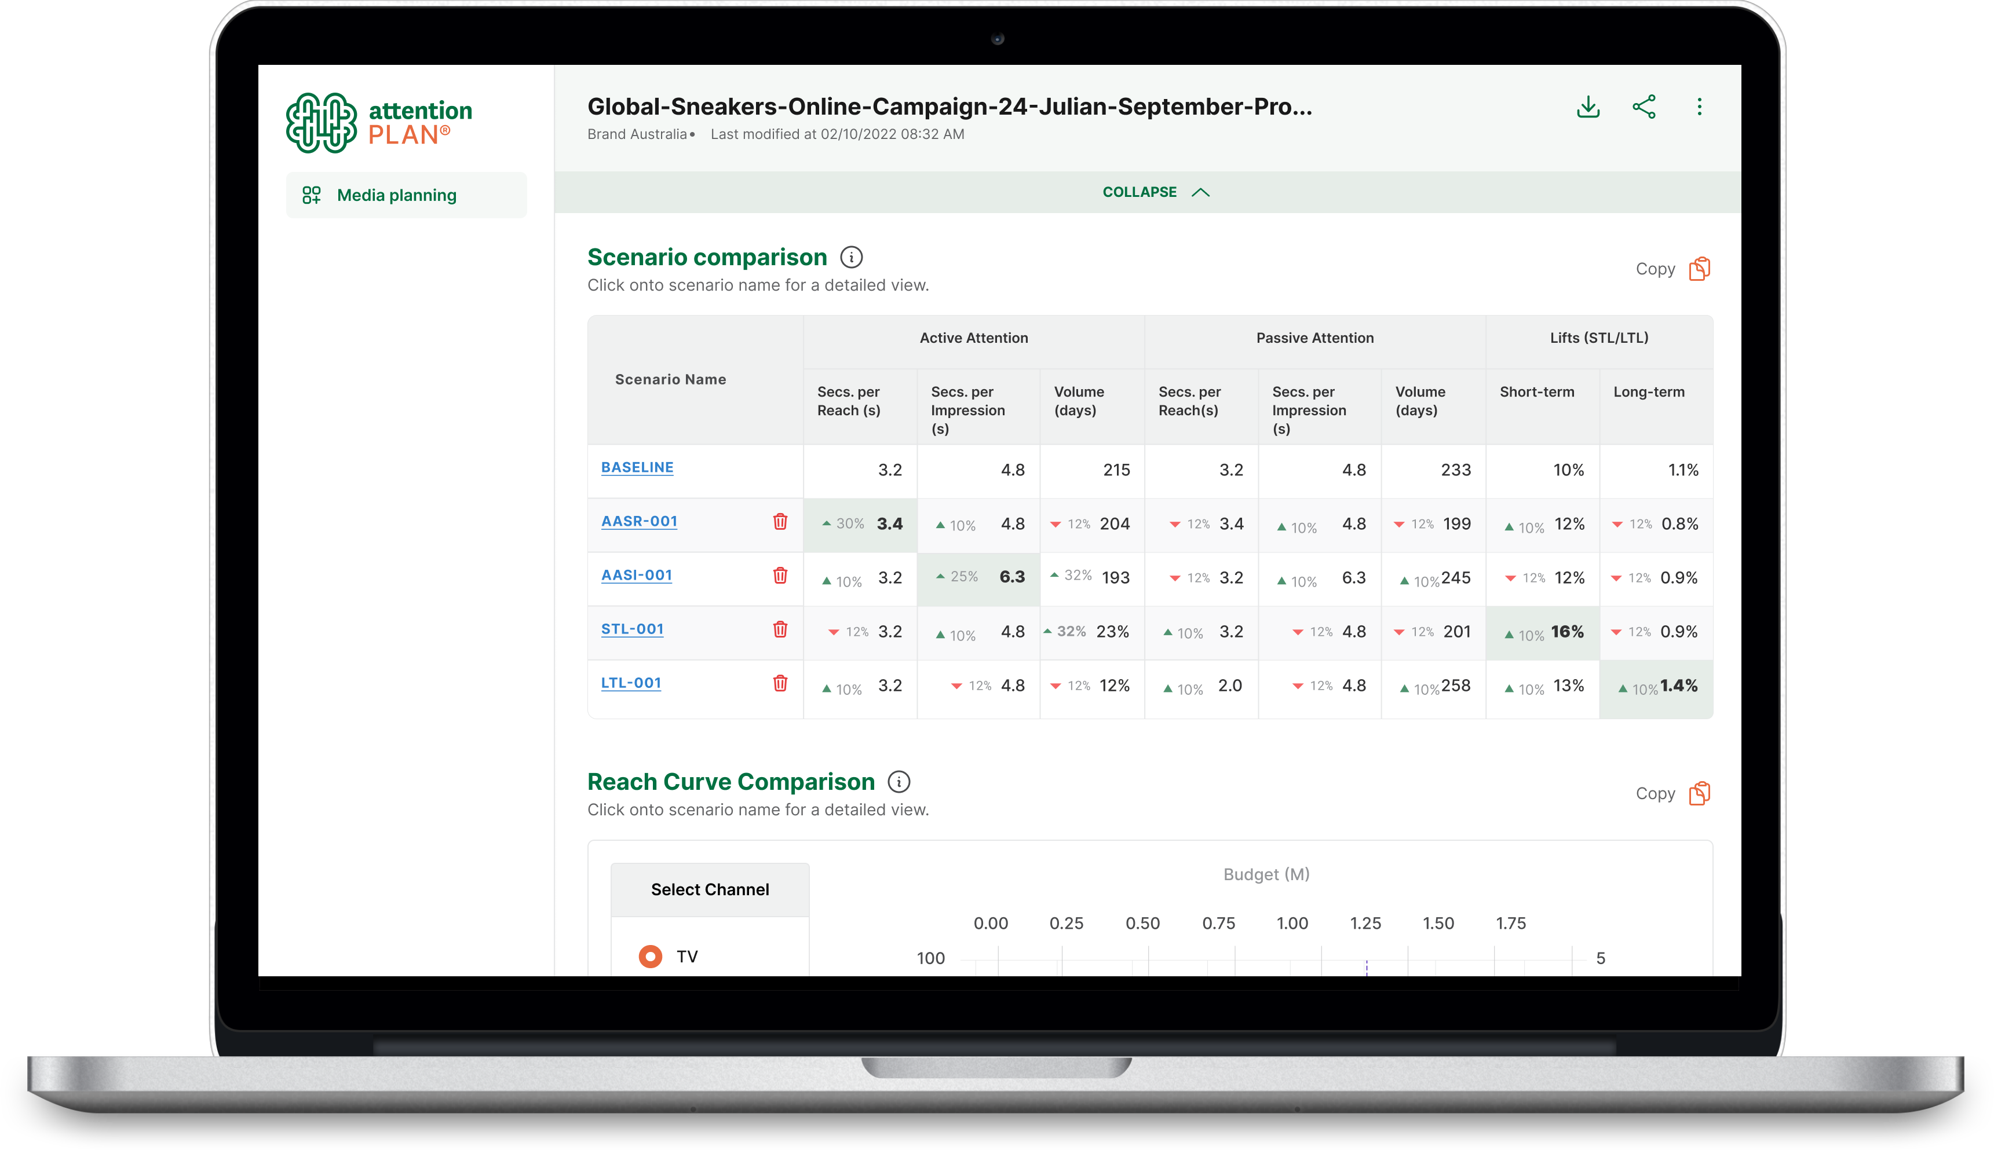Open the STL-001 scenario detail view
Screen dimensions: 1994x1150
[632, 629]
